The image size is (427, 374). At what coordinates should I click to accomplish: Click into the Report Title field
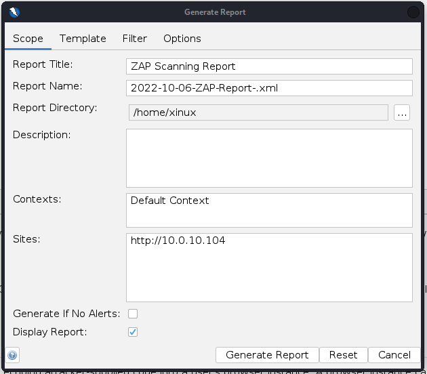pos(269,66)
